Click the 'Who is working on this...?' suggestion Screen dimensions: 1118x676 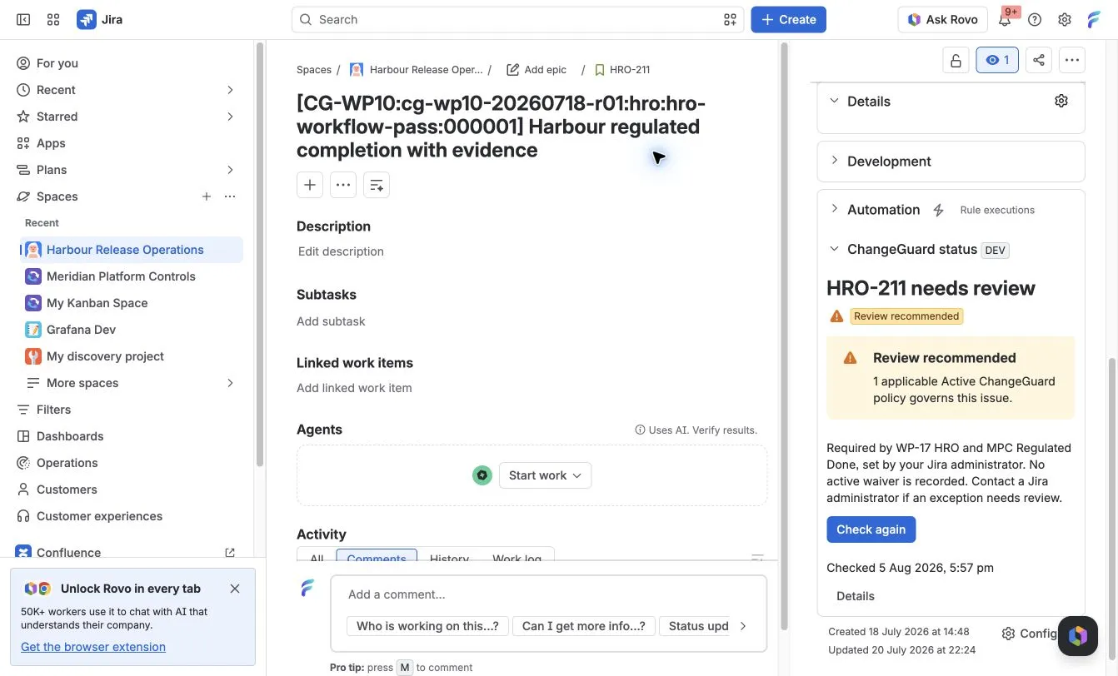[x=427, y=626]
